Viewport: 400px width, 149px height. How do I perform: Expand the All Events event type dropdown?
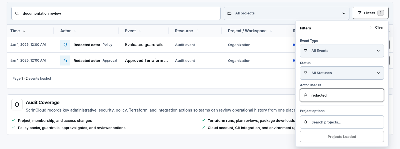(x=342, y=51)
